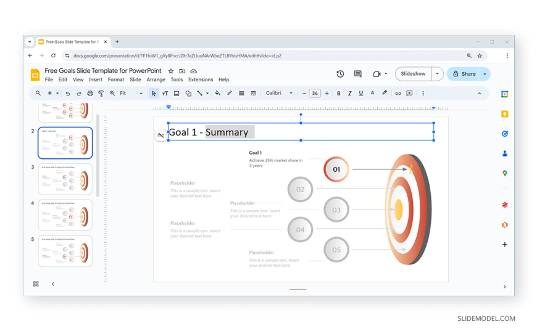Undo the last action
This screenshot has height=332, width=537.
[68, 94]
